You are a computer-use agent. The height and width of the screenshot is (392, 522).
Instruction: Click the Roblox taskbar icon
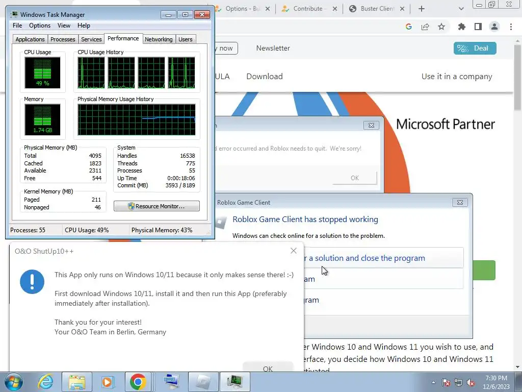(203, 382)
